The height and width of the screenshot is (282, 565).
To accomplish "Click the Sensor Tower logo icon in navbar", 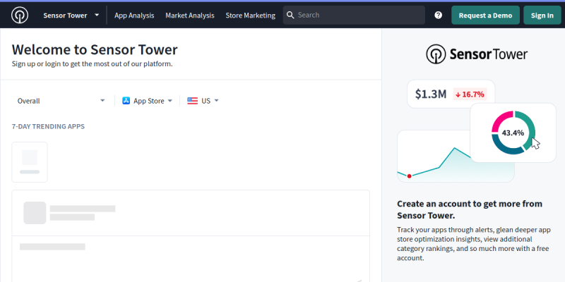I will pyautogui.click(x=20, y=15).
